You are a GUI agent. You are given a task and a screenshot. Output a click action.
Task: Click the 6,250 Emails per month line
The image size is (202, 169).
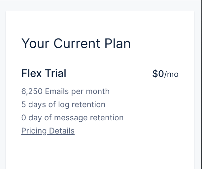[65, 91]
